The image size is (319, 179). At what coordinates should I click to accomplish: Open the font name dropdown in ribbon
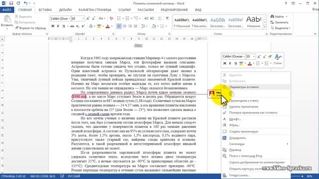69,18
